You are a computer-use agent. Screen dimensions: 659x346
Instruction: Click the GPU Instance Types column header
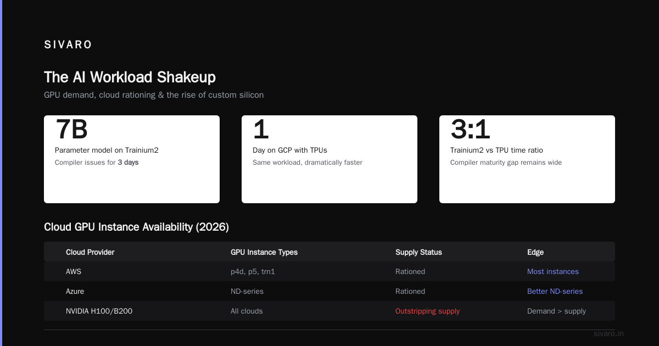[x=264, y=252]
